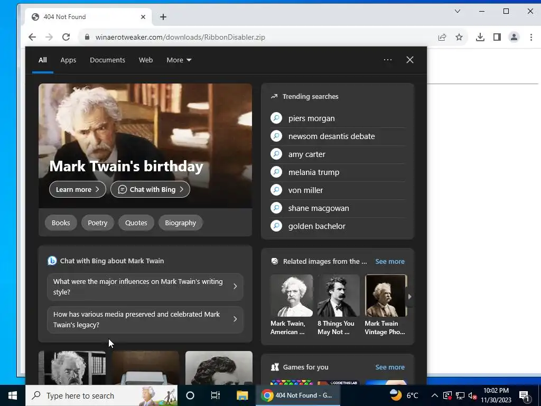The width and height of the screenshot is (541, 406).
Task: Open notification center icon
Action: [x=525, y=395]
